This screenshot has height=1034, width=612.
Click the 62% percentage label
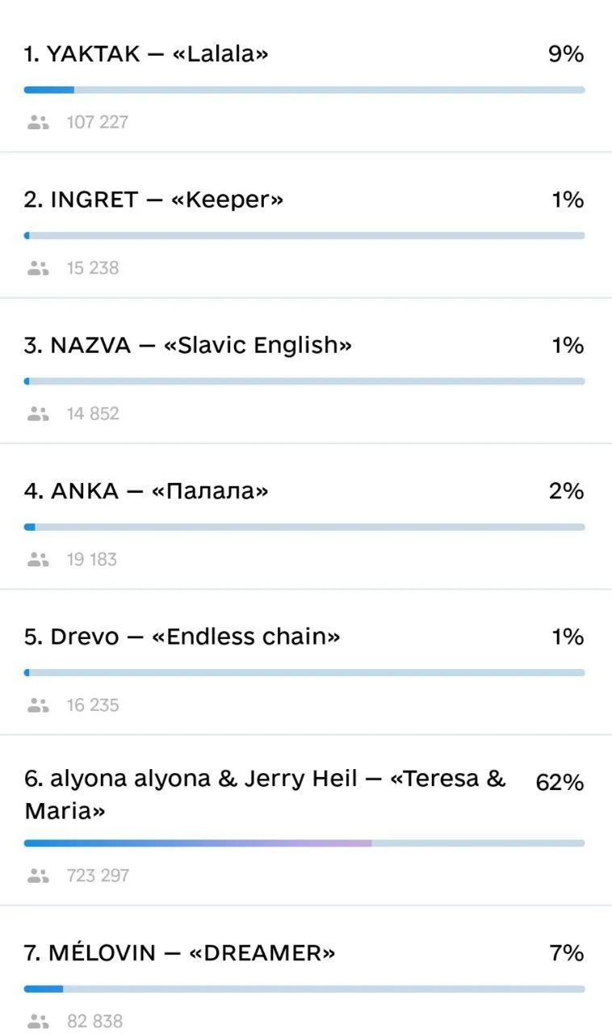click(x=559, y=782)
